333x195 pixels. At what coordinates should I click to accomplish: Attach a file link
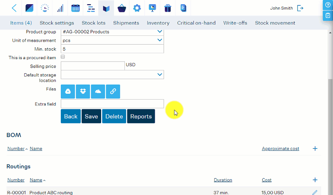point(113,91)
